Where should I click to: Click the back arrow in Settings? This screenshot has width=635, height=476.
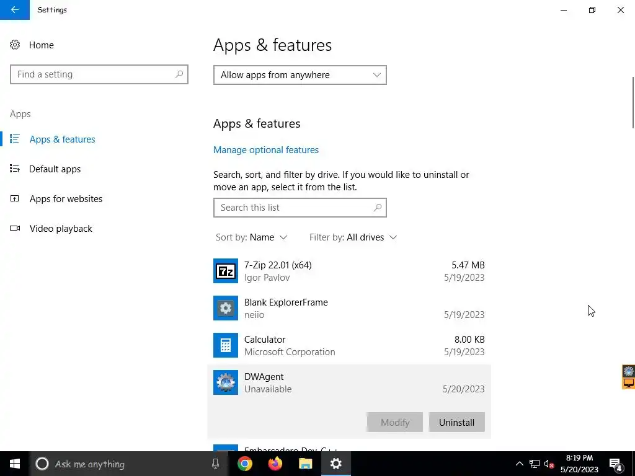(x=15, y=10)
